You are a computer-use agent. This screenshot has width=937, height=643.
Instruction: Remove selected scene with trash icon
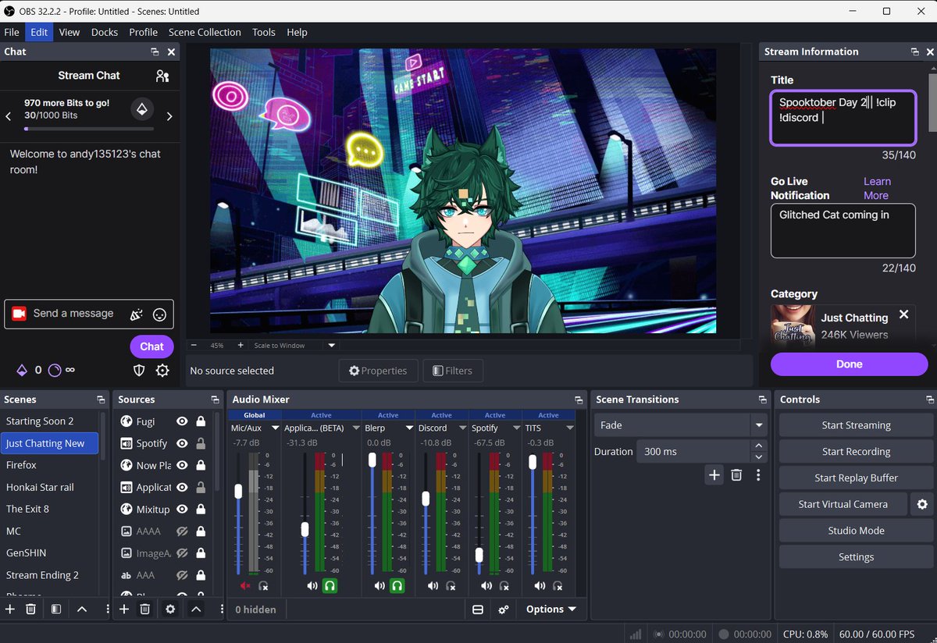point(30,609)
